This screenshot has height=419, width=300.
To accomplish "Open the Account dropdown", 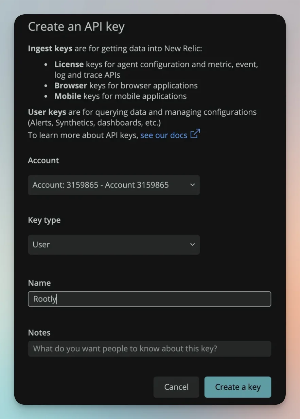I will (114, 185).
